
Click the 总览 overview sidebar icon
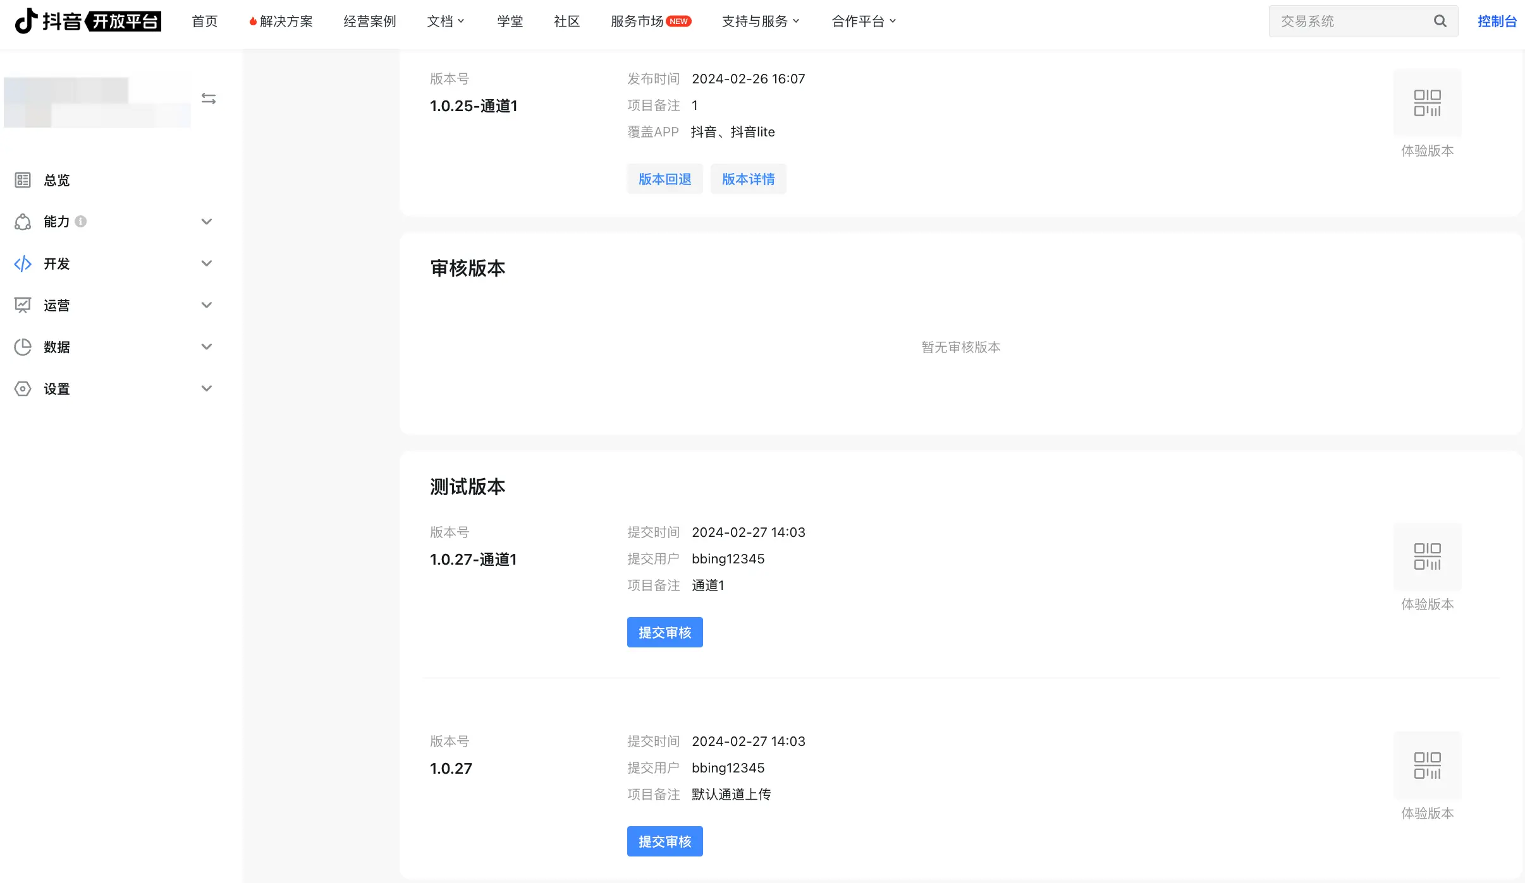(23, 181)
